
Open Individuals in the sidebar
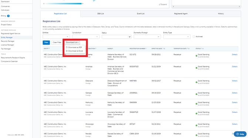coord(5,10)
